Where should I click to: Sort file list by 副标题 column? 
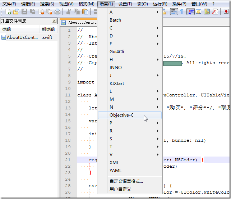48,29
